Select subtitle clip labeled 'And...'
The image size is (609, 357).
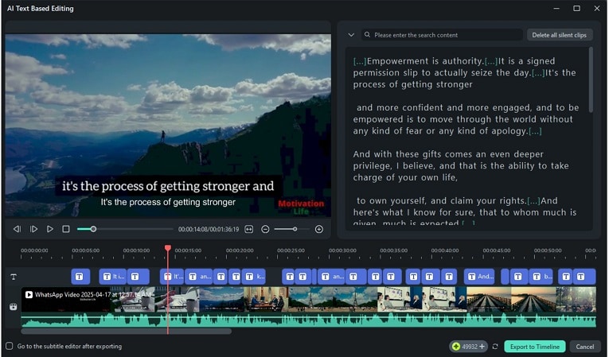(x=479, y=277)
